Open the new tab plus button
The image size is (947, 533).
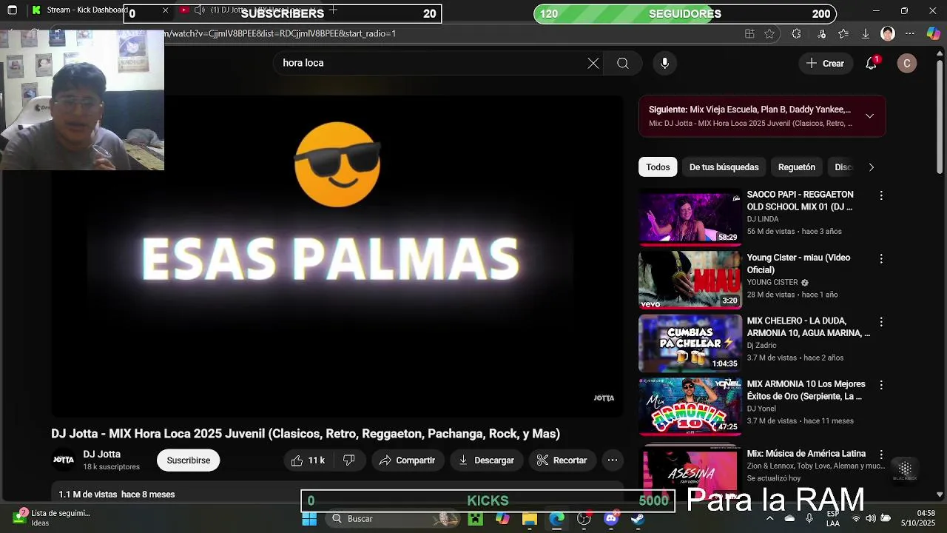click(x=333, y=10)
